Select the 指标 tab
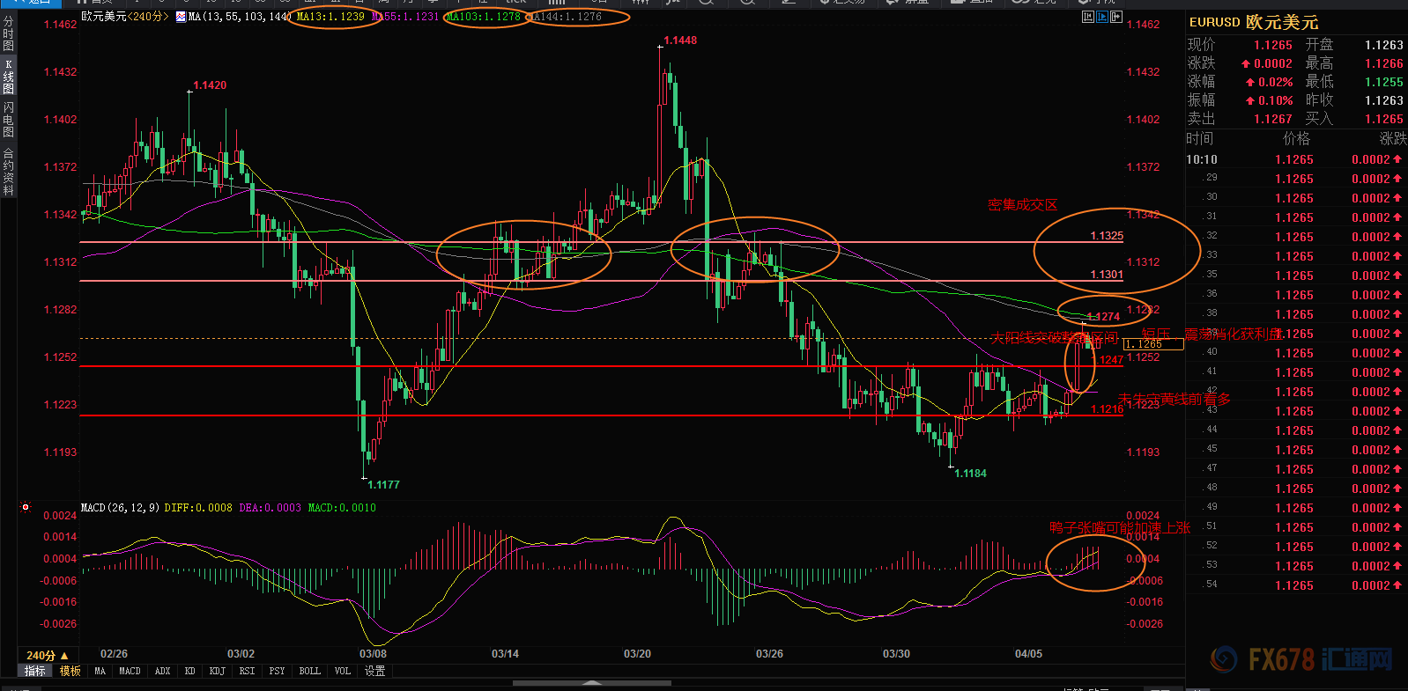 pos(35,671)
